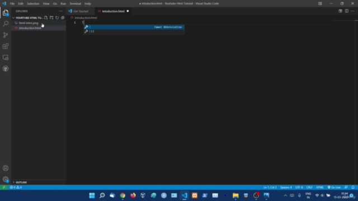This screenshot has width=358, height=201.
Task: Open the Search view in activity bar
Action: pyautogui.click(x=6, y=23)
